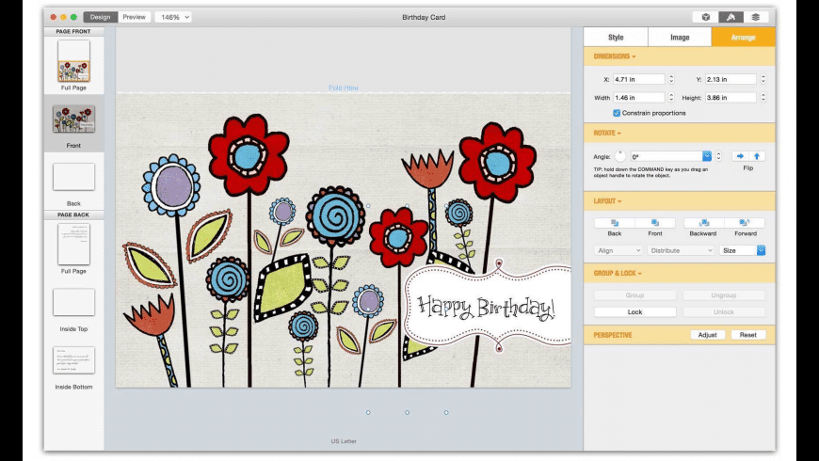Click the Y position stepper
The image size is (819, 461).
[x=763, y=79]
